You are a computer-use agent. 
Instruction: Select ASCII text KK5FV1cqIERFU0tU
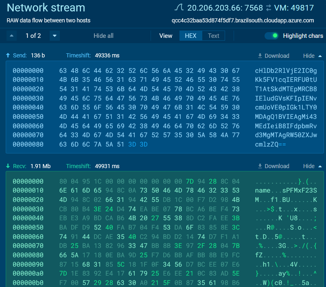pyautogui.click(x=286, y=80)
